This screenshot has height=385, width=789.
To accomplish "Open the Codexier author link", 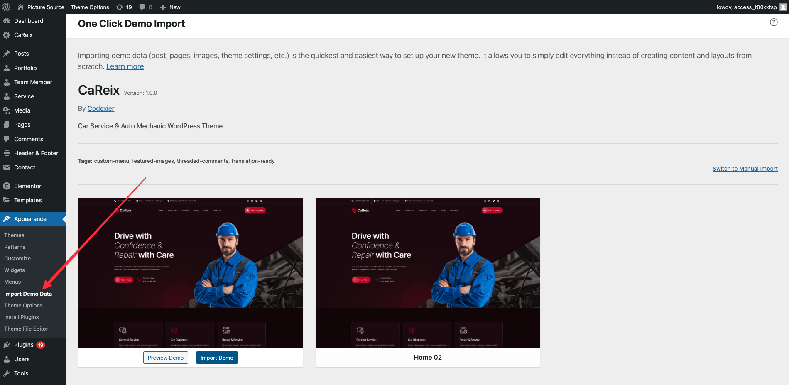I will [101, 108].
